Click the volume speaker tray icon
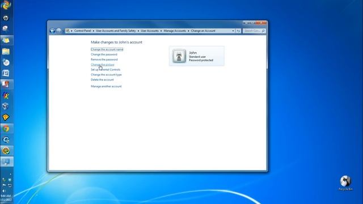This screenshot has height=204, width=363. 4,191
